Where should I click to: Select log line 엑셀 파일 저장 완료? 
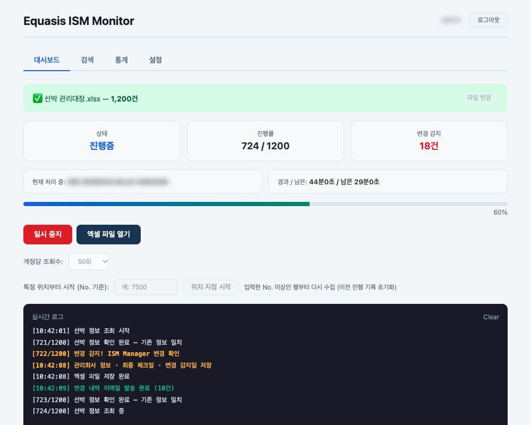pos(81,377)
